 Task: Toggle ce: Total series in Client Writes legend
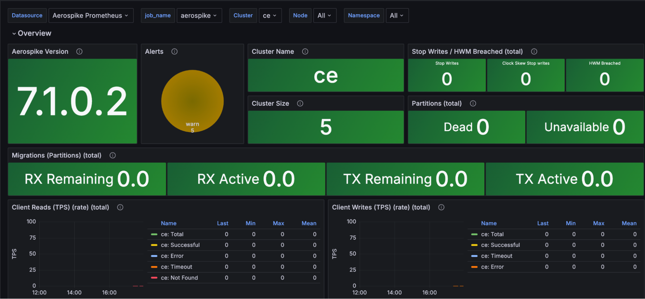492,234
